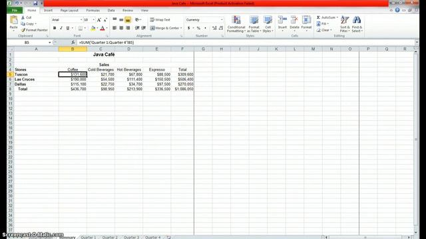Click the cell Borders icon

click(81, 28)
